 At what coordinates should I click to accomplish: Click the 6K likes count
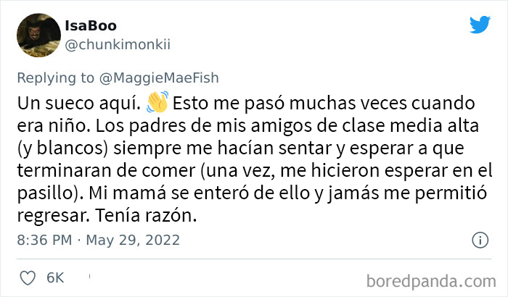click(x=55, y=278)
